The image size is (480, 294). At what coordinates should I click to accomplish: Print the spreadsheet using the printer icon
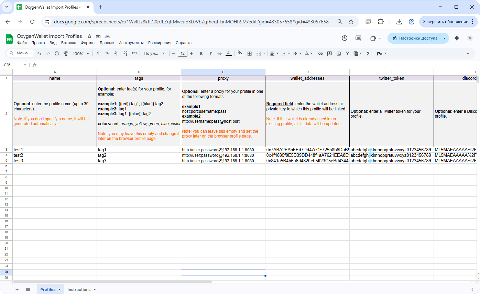[57, 54]
